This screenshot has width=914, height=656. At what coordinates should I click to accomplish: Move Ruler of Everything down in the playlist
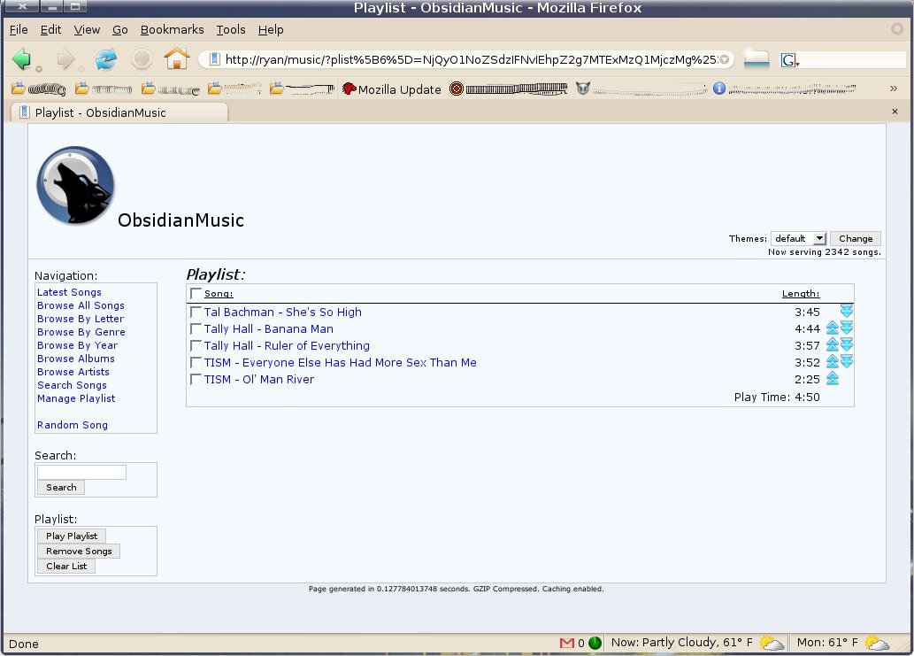click(x=847, y=344)
